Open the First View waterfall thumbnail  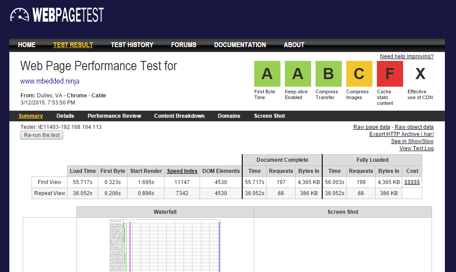coord(165,245)
